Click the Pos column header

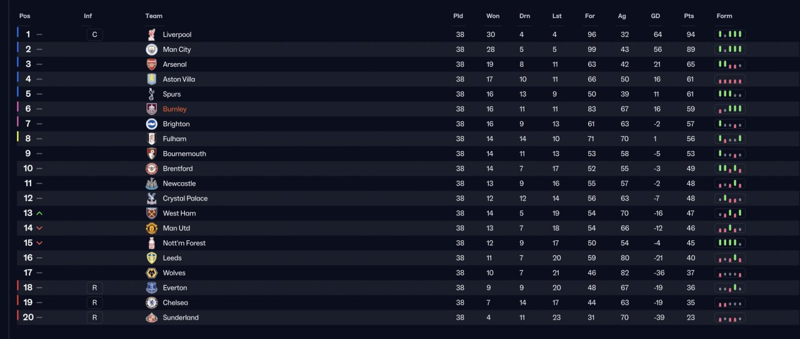click(24, 16)
